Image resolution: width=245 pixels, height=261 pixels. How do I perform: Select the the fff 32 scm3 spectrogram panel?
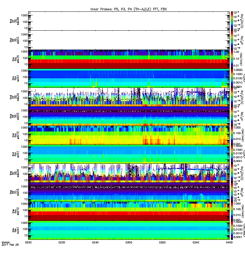click(129, 192)
